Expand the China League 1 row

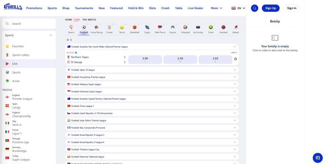[x=152, y=106]
